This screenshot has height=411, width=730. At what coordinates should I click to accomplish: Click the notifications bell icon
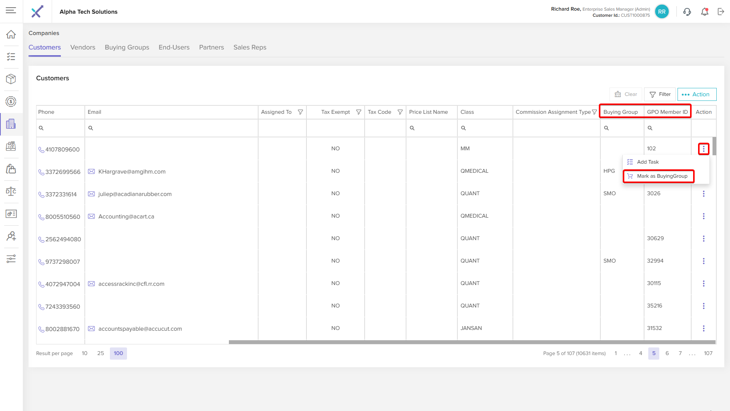[705, 12]
